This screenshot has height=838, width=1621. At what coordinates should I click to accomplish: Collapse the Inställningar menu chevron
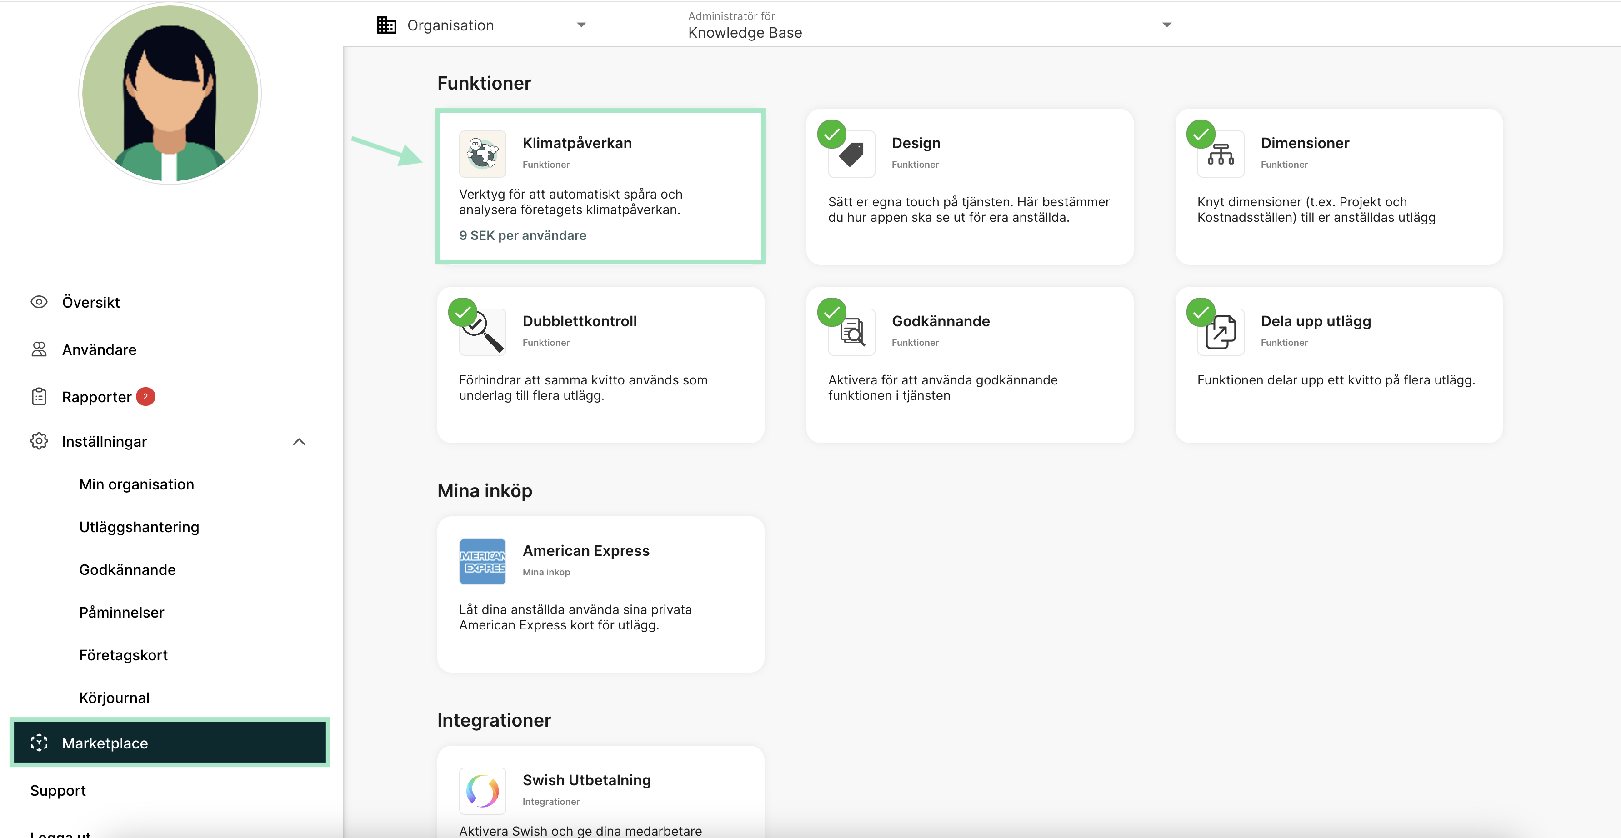point(300,442)
